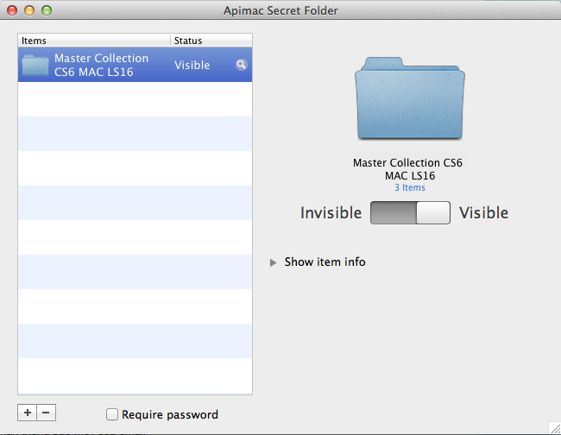
Task: Sort by the Items column header
Action: point(93,41)
